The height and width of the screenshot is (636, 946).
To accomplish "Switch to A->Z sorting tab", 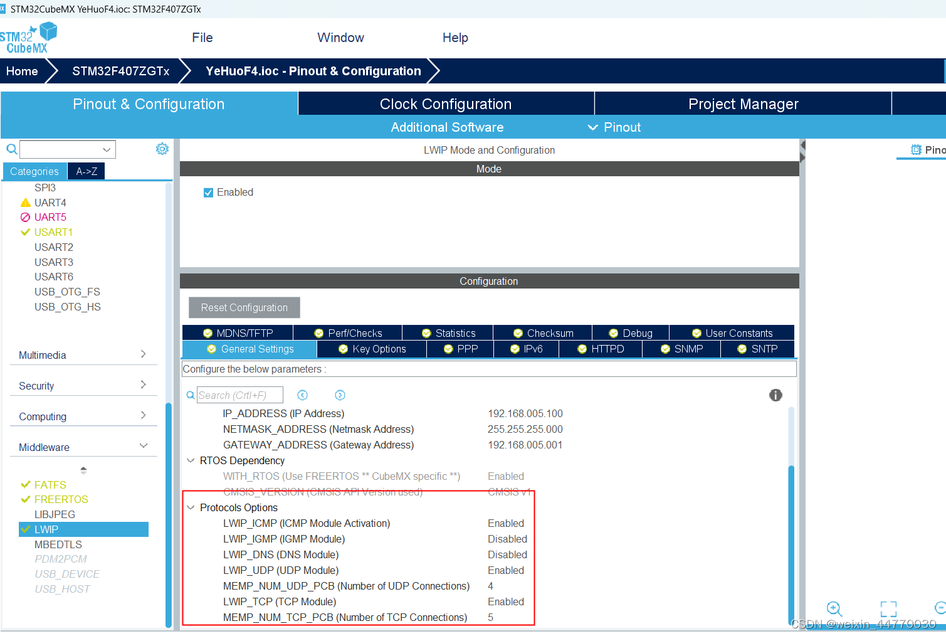I will (87, 171).
